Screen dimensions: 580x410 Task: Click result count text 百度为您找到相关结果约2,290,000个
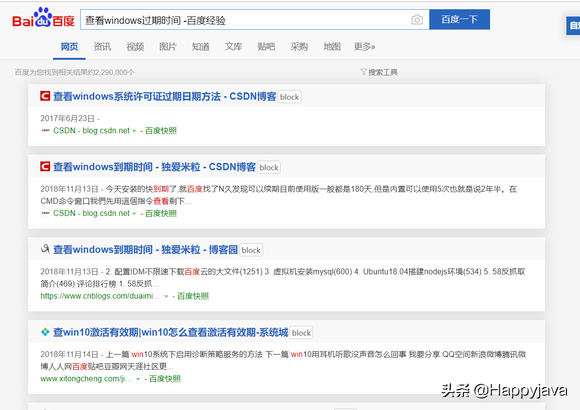pyautogui.click(x=75, y=72)
